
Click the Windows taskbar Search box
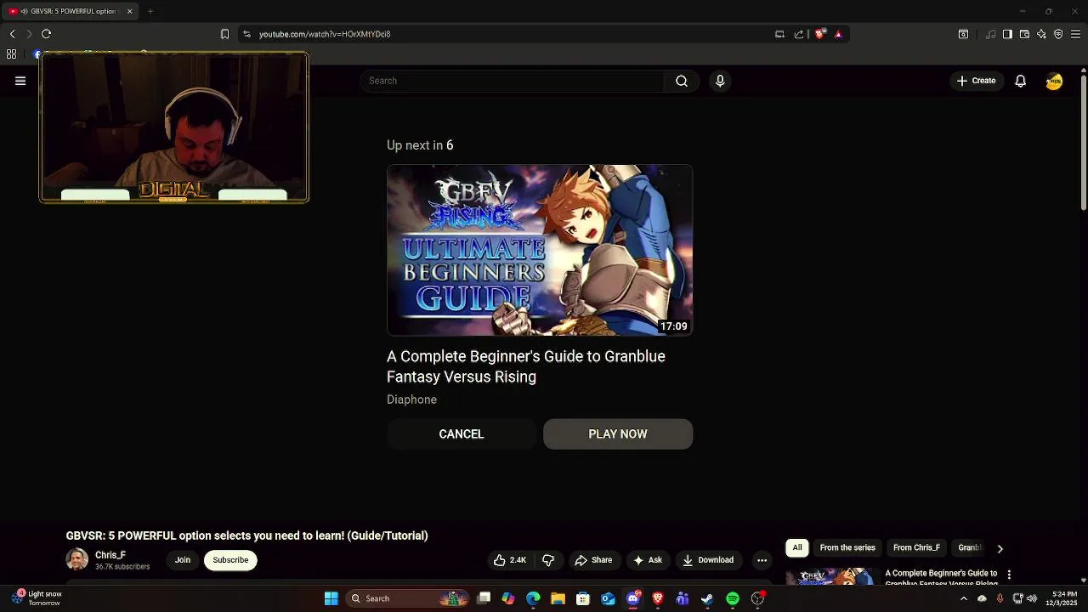(408, 598)
